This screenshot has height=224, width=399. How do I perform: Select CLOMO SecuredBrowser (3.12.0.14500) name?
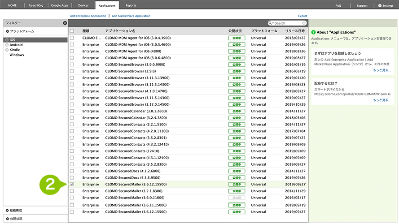(x=137, y=104)
